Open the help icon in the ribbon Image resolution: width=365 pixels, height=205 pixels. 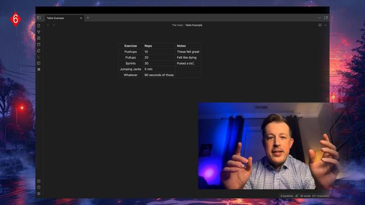[39, 187]
